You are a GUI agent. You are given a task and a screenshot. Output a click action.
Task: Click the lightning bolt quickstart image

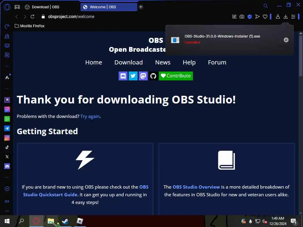click(85, 160)
